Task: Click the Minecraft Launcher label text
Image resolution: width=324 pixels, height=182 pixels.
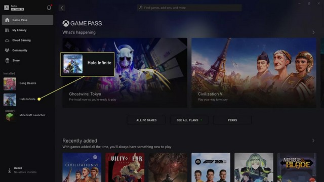Action: coord(32,115)
